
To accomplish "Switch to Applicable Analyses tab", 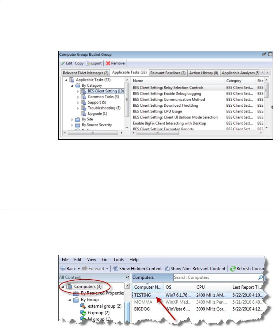I will tap(240, 73).
